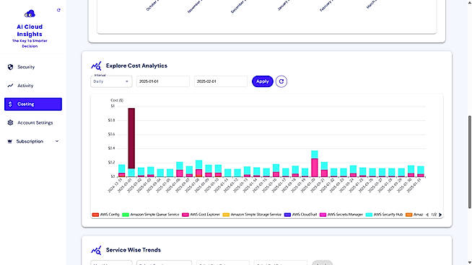Select the Costing menu item
This screenshot has height=265, width=472.
33,104
